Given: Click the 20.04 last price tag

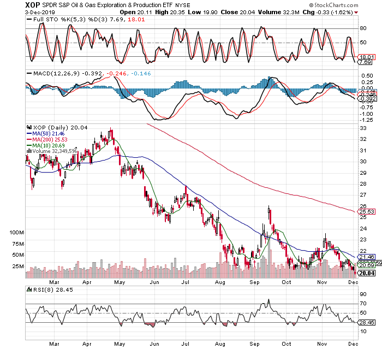Looking at the screenshot, I should click(366, 273).
